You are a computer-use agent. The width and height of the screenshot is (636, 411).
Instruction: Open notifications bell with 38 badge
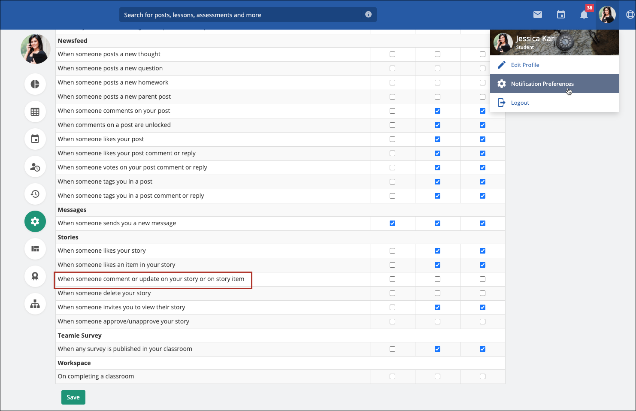coord(584,15)
